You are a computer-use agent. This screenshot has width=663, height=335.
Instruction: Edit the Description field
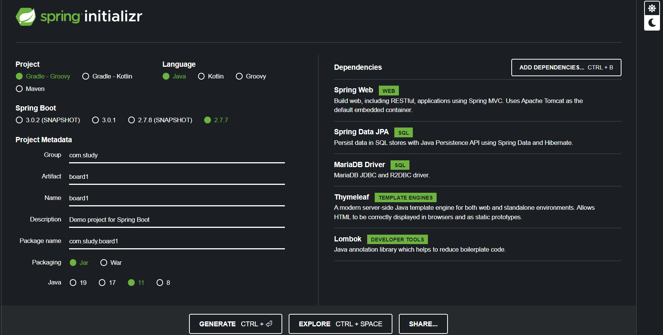177,220
